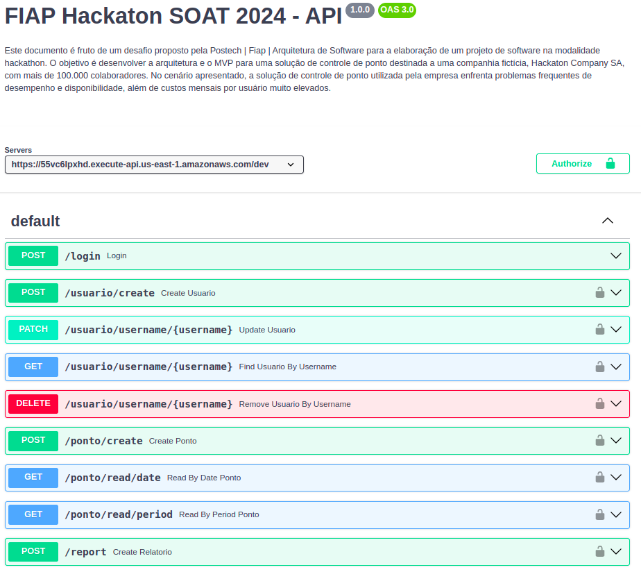Click the /usuario/create endpoint path
The image size is (641, 588).
tap(110, 293)
